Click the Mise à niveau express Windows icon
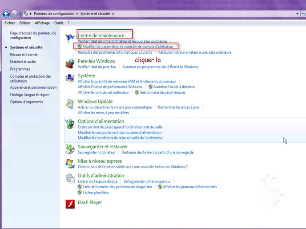 (70, 163)
